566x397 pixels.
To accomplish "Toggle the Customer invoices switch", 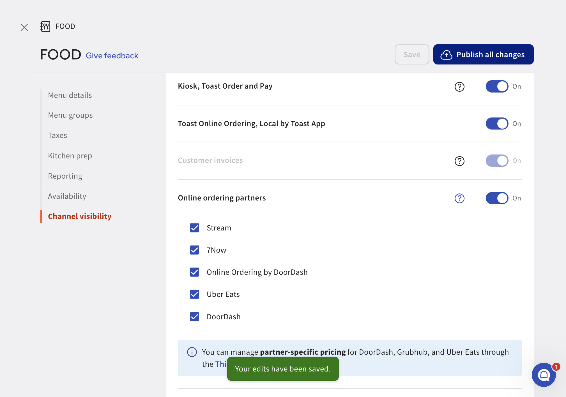I will [x=497, y=161].
